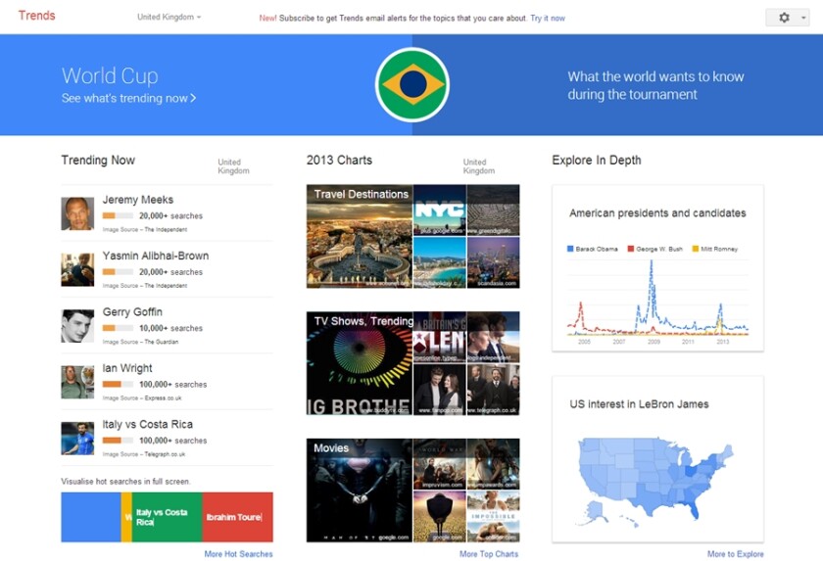
Task: Open the Gerry Goffin trending search
Action: (x=132, y=312)
